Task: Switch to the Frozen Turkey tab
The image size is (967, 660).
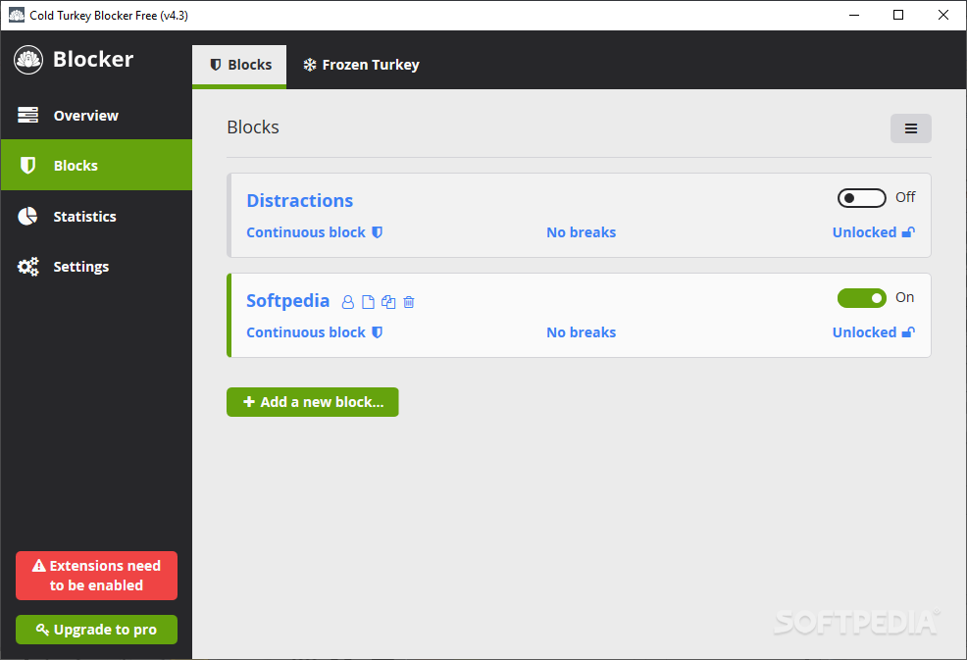Action: tap(361, 65)
